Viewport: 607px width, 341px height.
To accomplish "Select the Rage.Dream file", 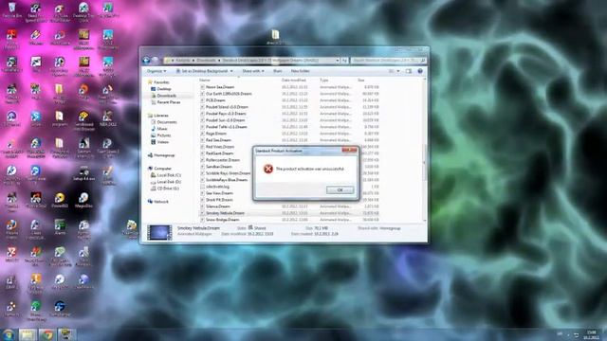I will pos(216,134).
